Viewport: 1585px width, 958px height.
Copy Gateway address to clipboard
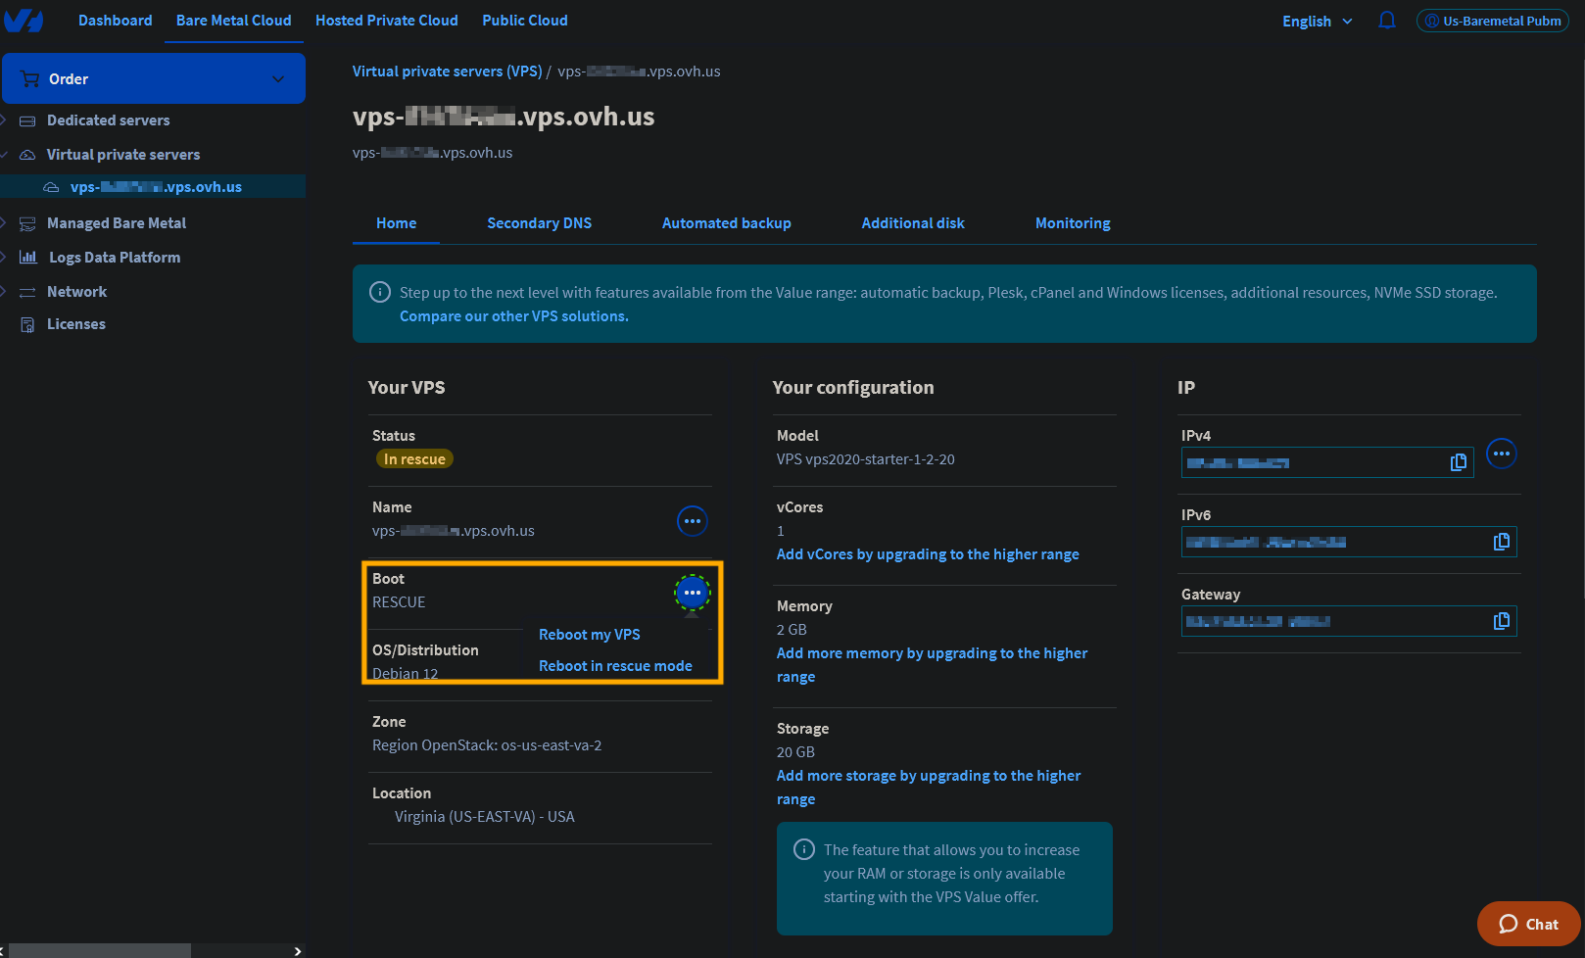(1502, 621)
